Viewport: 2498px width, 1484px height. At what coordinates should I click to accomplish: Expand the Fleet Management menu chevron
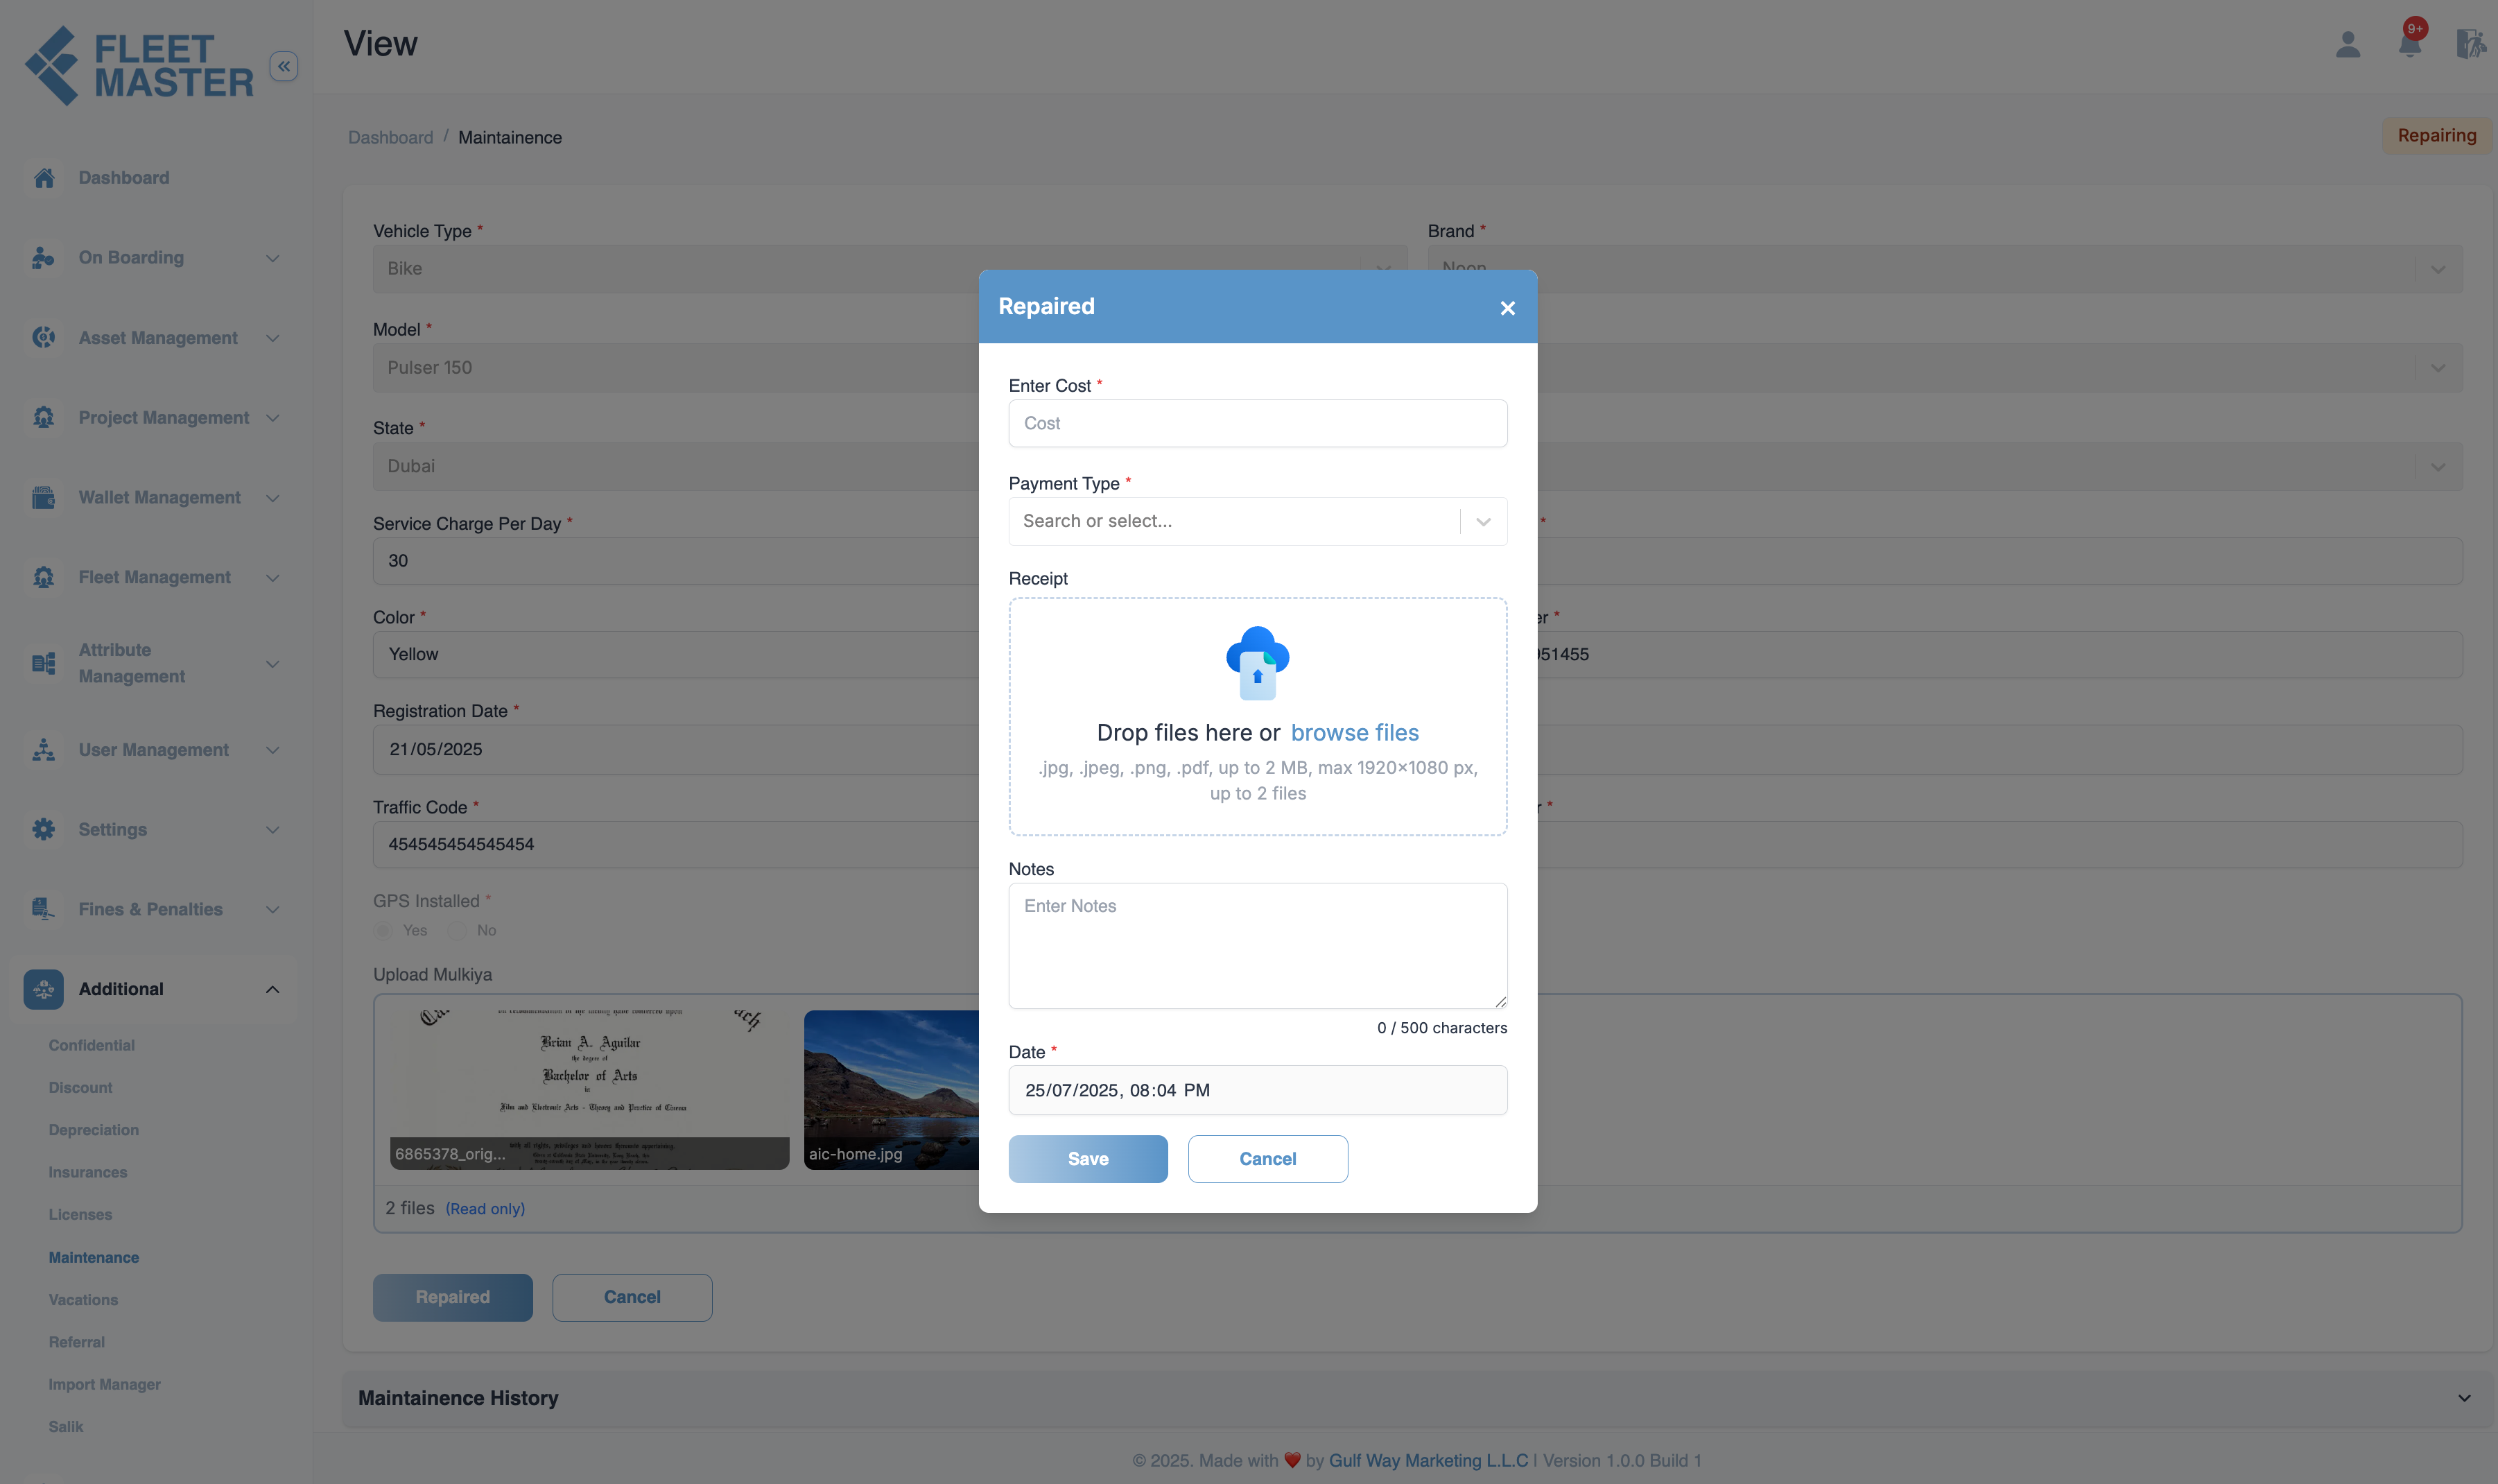coord(272,578)
